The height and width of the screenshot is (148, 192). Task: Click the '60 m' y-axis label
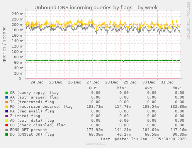[19, 63]
